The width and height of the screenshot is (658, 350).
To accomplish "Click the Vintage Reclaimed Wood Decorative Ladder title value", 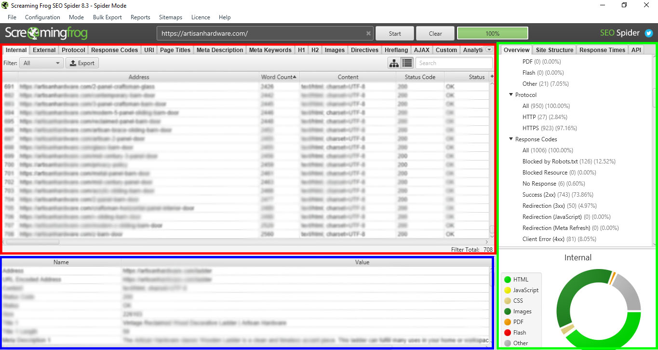I will (x=204, y=323).
